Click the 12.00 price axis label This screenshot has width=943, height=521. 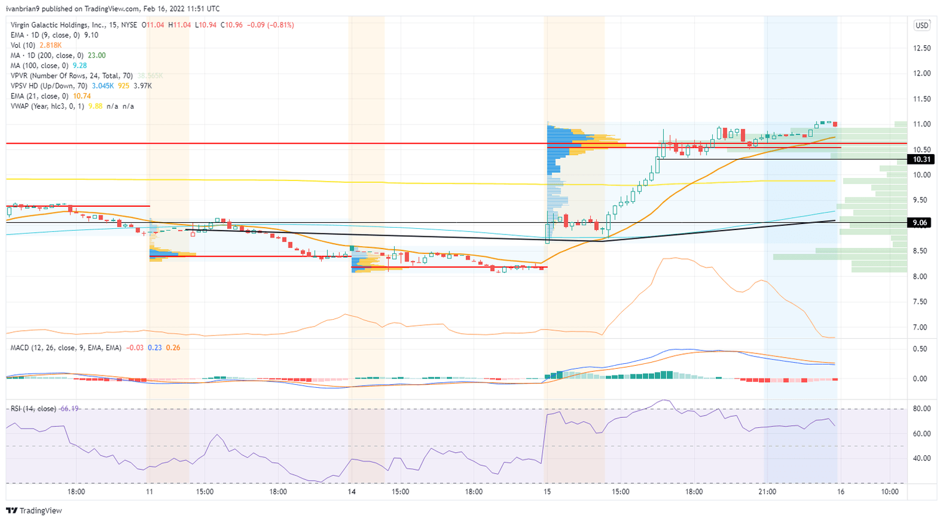pos(921,74)
